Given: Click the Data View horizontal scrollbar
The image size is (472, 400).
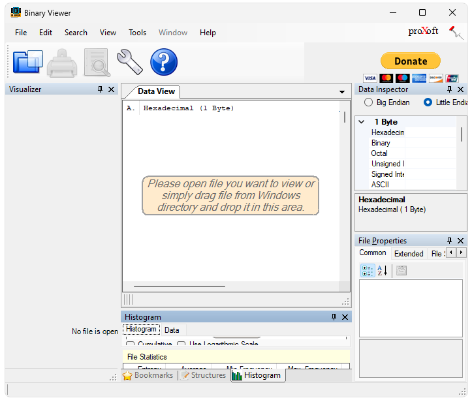Looking at the screenshot, I should click(x=180, y=286).
